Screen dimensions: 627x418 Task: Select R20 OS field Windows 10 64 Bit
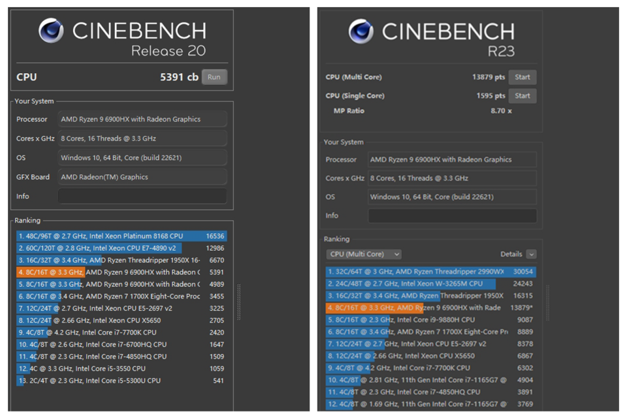[142, 157]
